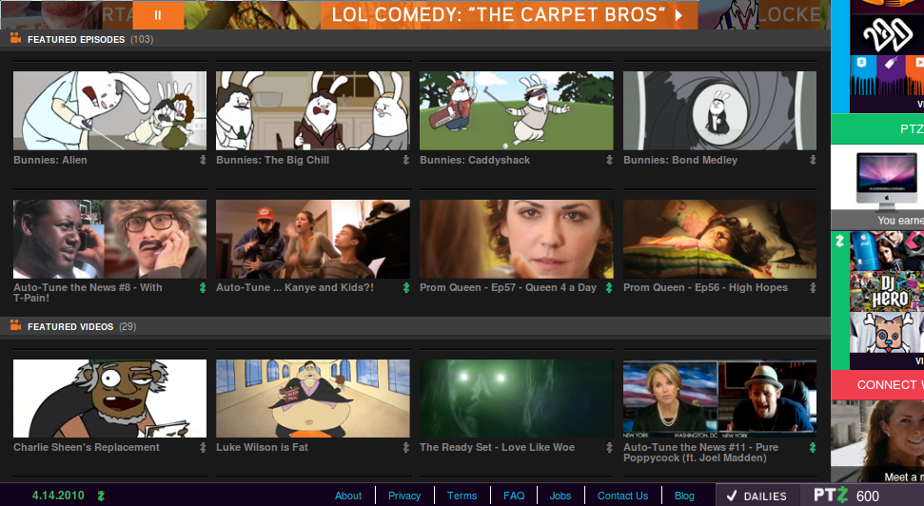Play Auto-Tune the News #8 thumbnail
The height and width of the screenshot is (506, 924).
click(109, 239)
